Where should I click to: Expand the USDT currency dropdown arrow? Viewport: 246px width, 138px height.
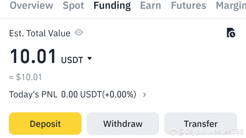point(90,58)
